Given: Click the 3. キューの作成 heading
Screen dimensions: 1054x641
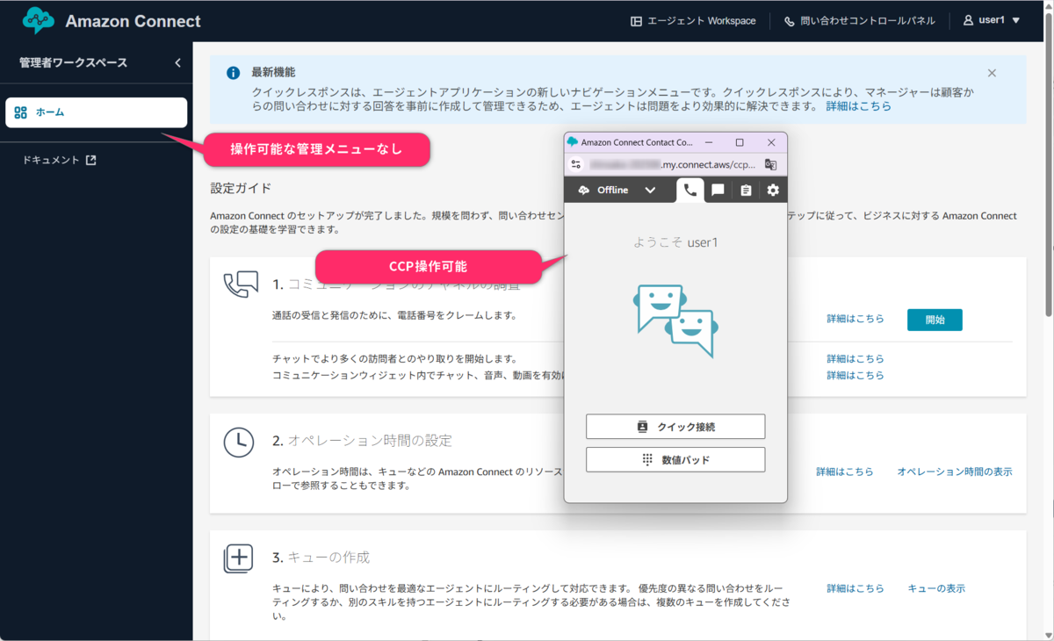Looking at the screenshot, I should click(321, 558).
